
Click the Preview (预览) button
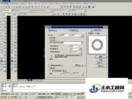tap(101, 63)
